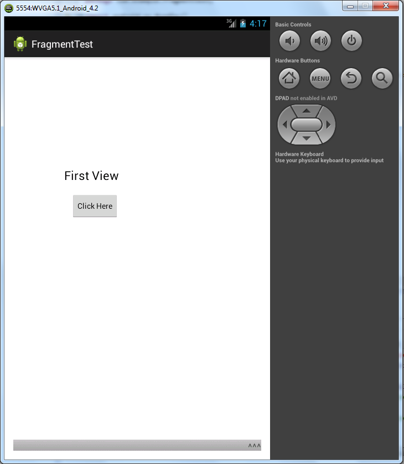This screenshot has height=464, width=404.
Task: Click the 4:17 clock in status bar
Action: coord(258,24)
